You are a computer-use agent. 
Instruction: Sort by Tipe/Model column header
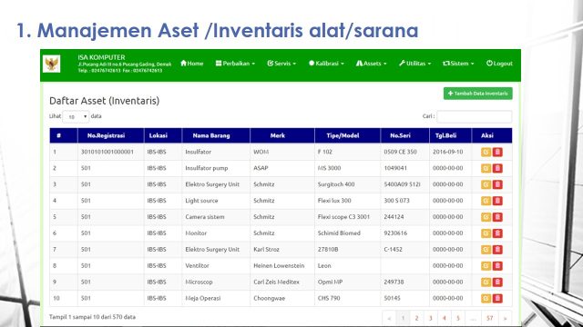point(347,135)
